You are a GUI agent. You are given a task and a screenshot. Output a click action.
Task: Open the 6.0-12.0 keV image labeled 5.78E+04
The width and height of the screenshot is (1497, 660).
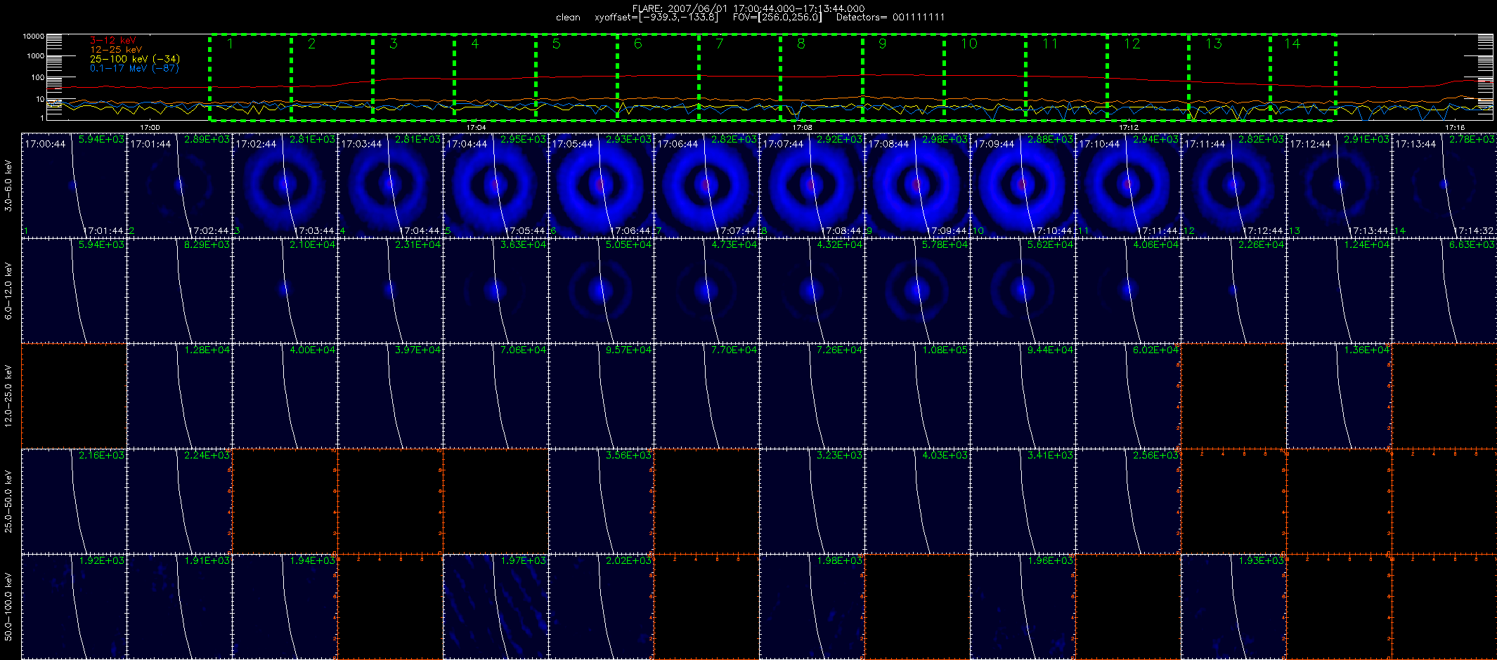click(917, 290)
